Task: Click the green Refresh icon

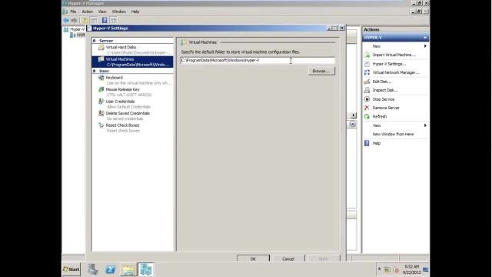Action: tap(367, 116)
